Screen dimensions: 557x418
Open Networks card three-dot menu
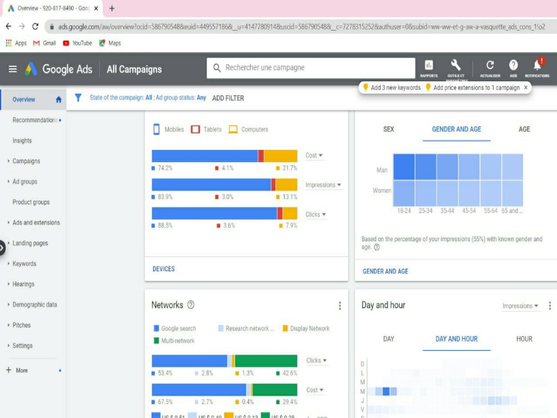coord(340,305)
